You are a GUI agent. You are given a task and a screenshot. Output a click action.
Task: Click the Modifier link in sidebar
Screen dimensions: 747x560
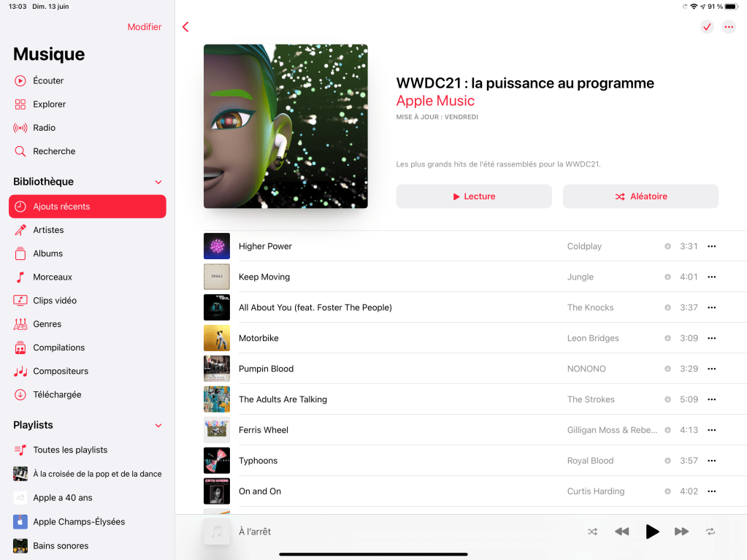coord(145,27)
